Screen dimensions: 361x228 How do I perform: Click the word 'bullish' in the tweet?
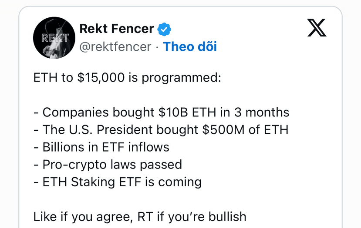pyautogui.click(x=227, y=217)
